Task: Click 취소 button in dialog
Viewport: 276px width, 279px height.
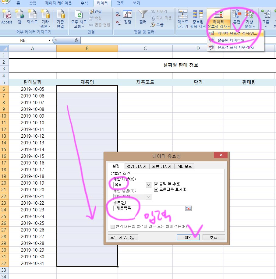Action: [x=214, y=237]
